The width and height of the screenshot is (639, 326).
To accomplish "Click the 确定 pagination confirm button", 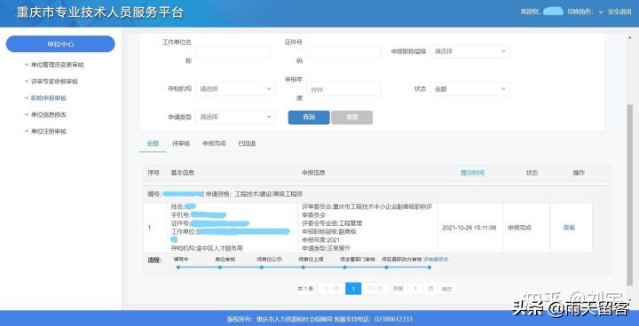I will point(446,289).
